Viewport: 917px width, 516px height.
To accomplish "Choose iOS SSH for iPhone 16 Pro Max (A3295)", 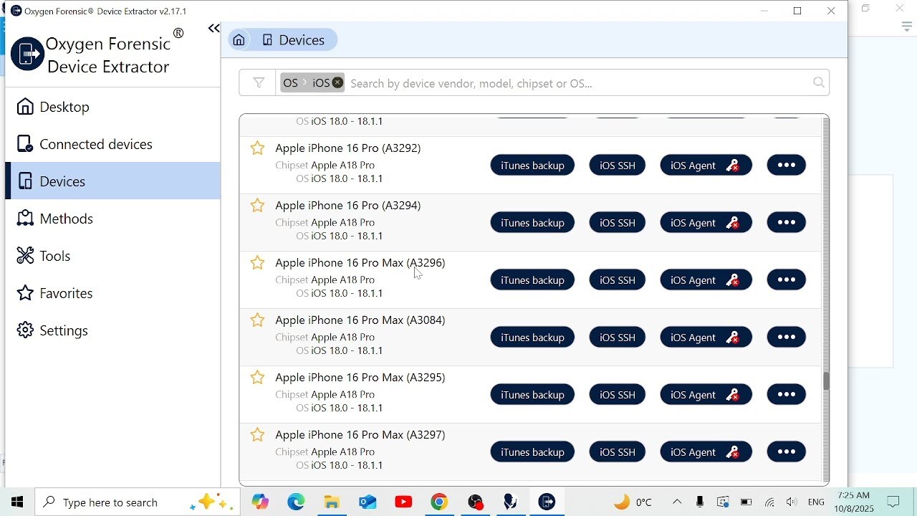I will (x=618, y=395).
